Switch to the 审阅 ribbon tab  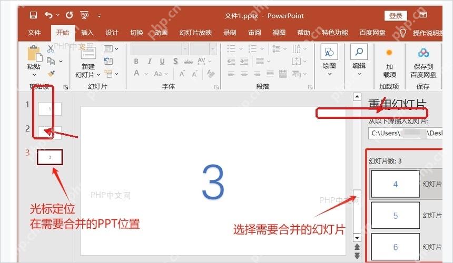254,33
